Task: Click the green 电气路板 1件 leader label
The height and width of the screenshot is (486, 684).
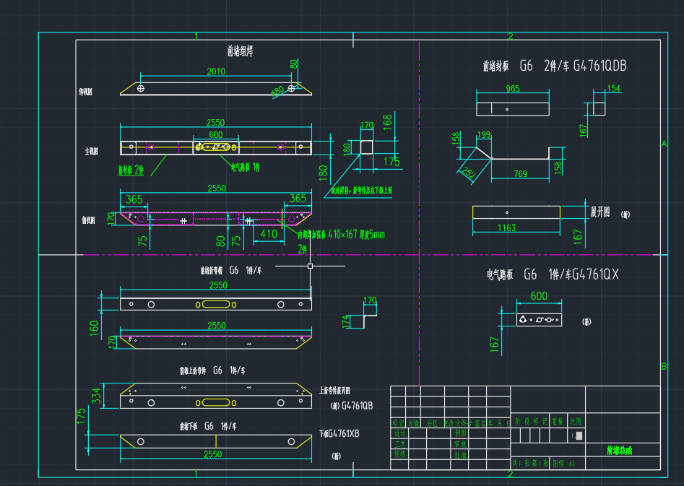Action: 246,167
